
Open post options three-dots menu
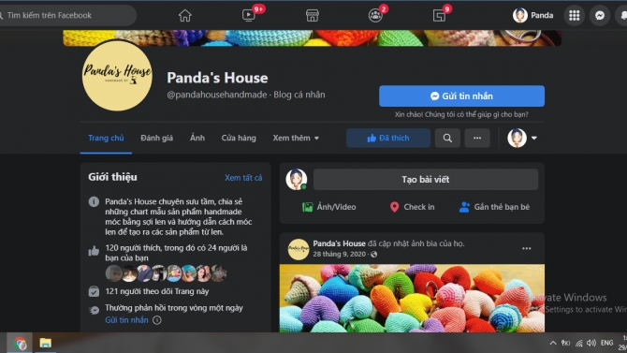click(x=527, y=248)
